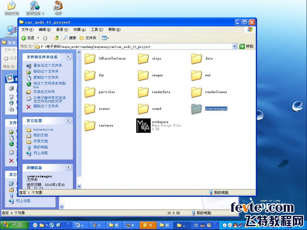Select the mel folder icon
307x230 pixels.
point(196,75)
